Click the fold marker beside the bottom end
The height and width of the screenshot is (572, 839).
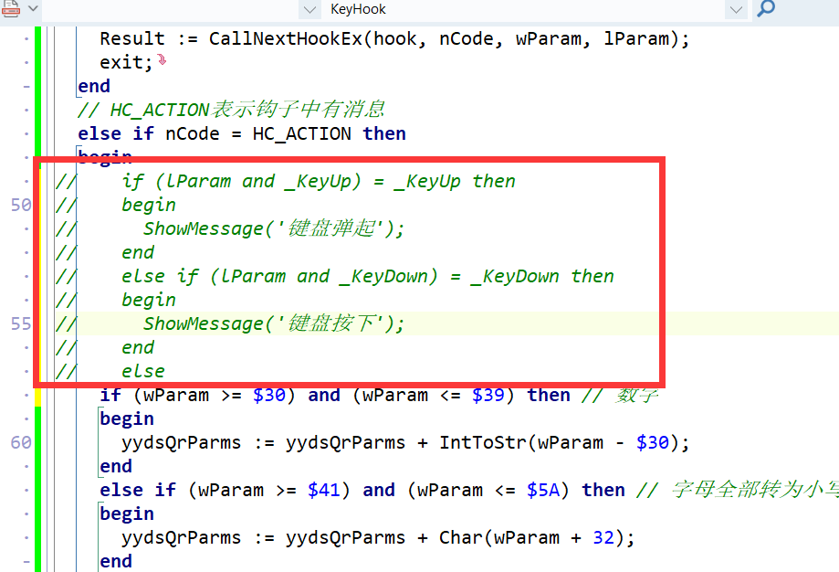coord(26,560)
